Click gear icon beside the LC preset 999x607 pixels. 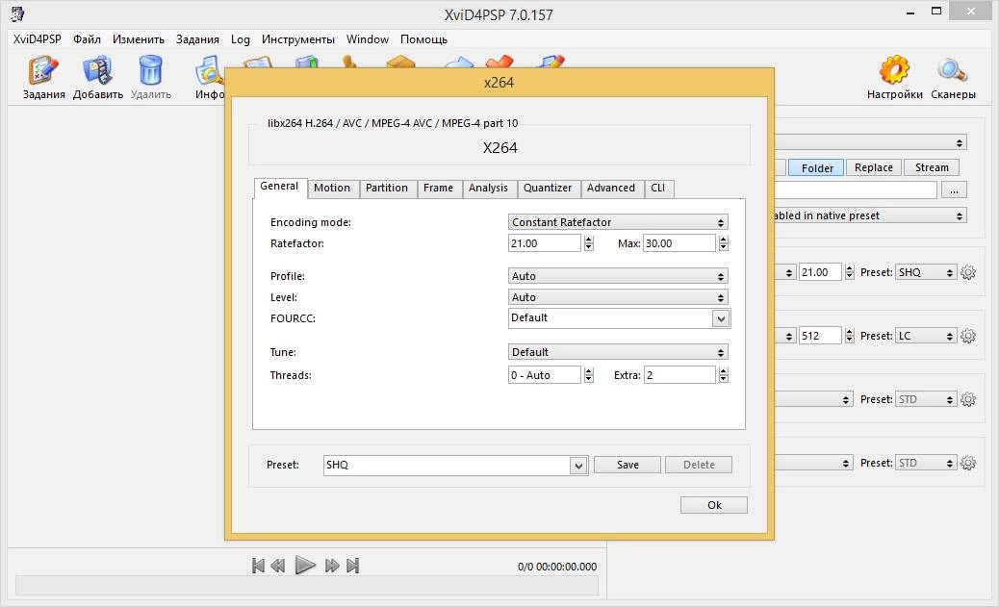point(968,336)
